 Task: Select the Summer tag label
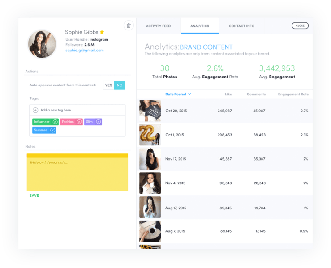(40, 130)
